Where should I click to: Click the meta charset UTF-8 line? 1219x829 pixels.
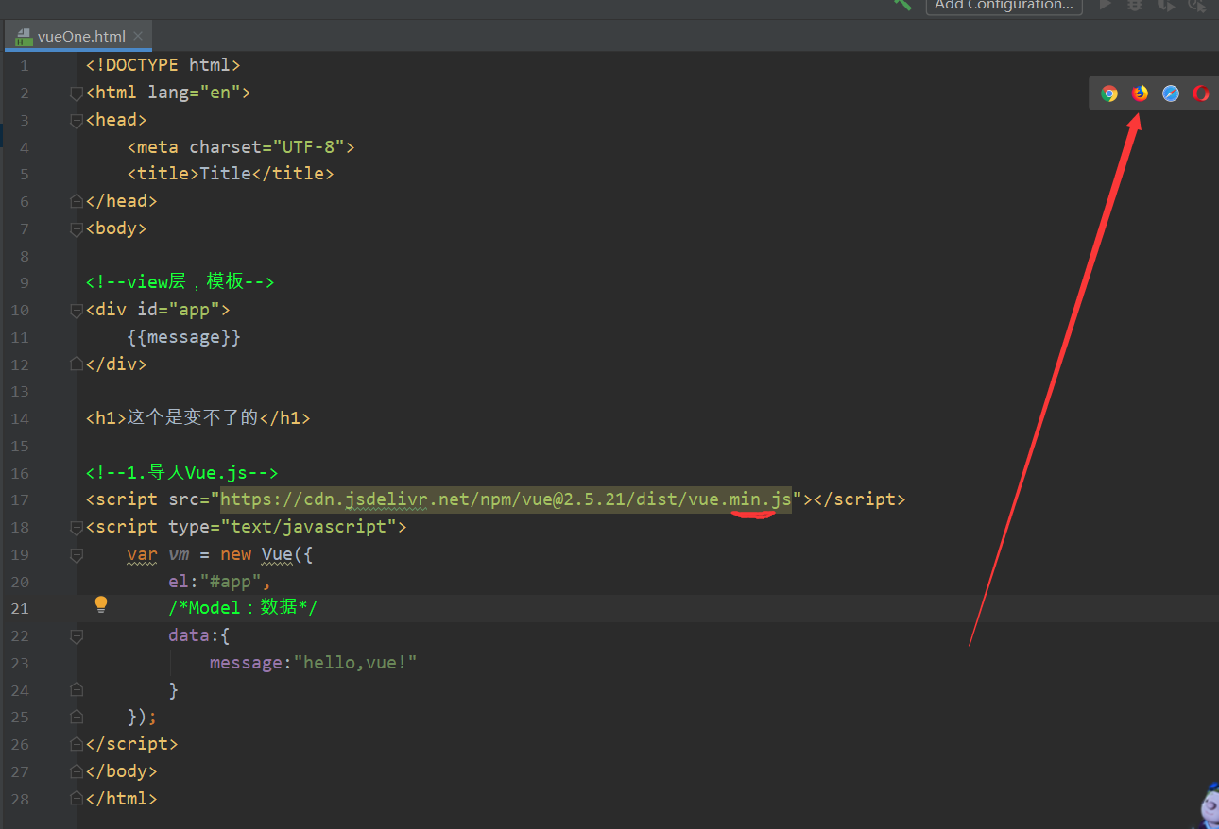[241, 147]
